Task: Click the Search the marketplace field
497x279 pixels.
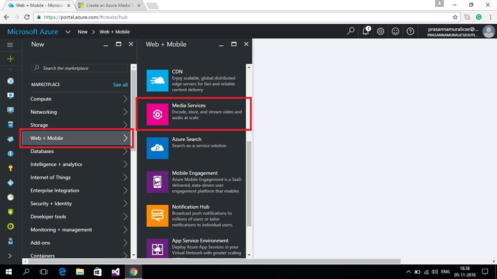Action: [x=79, y=68]
